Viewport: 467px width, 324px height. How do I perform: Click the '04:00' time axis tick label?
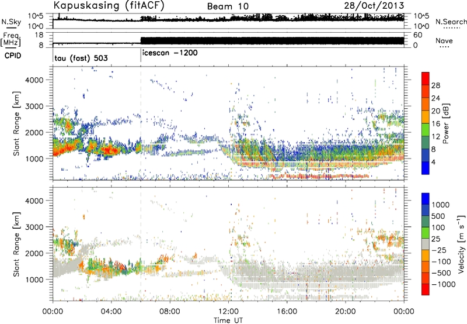click(x=111, y=312)
